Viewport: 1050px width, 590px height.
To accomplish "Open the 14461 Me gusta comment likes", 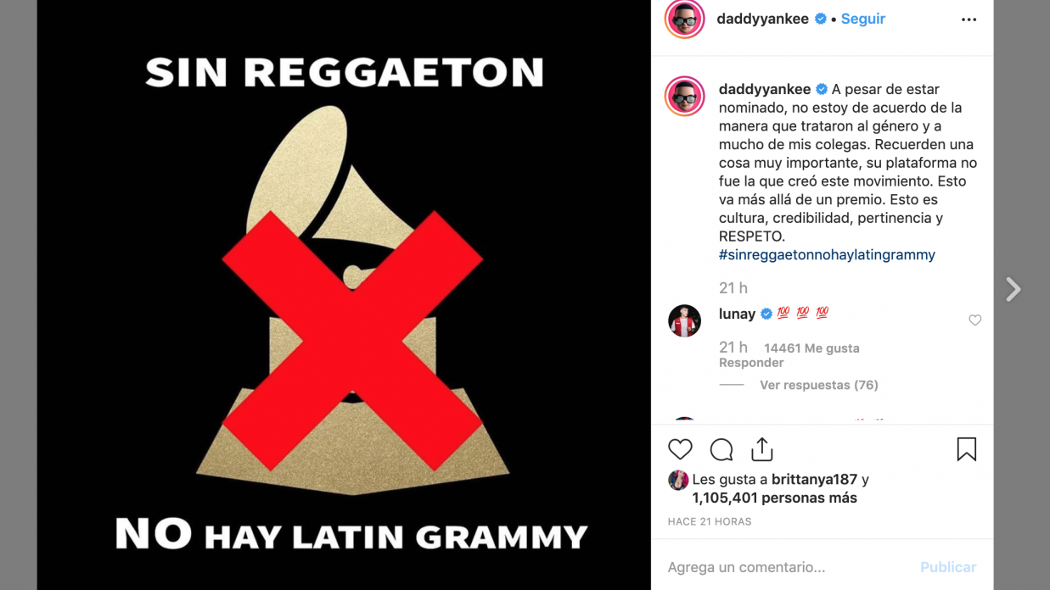I will (811, 348).
